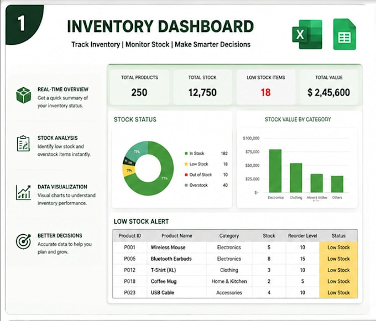Click the number 1 corner badge

[23, 24]
